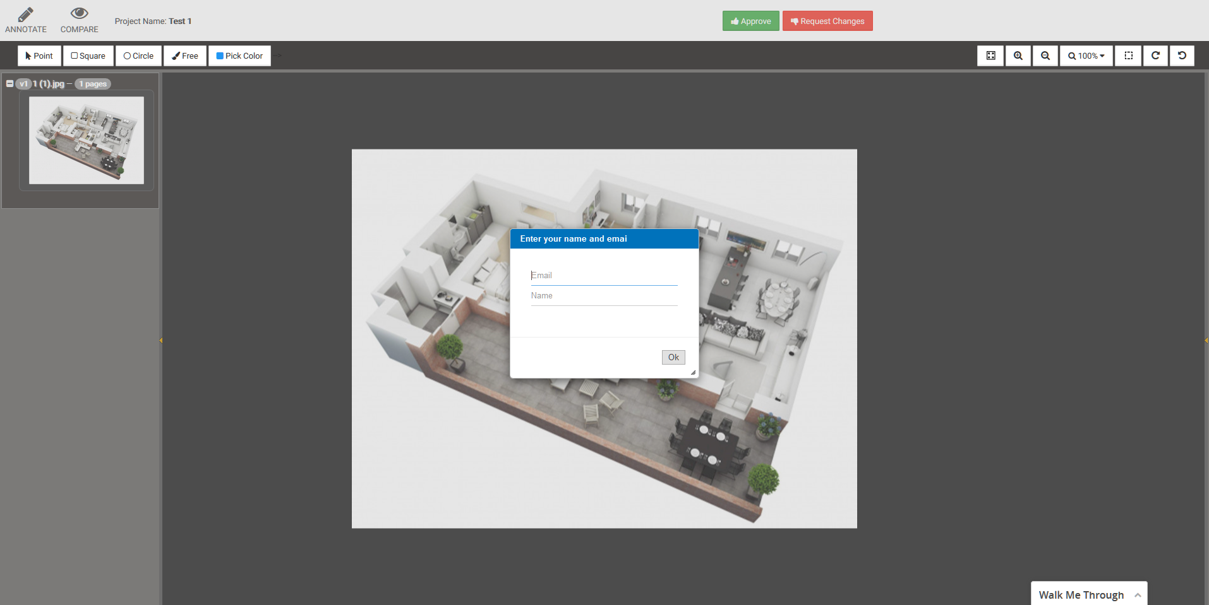Switch to ANNOTATE mode
1209x605 pixels.
click(25, 20)
